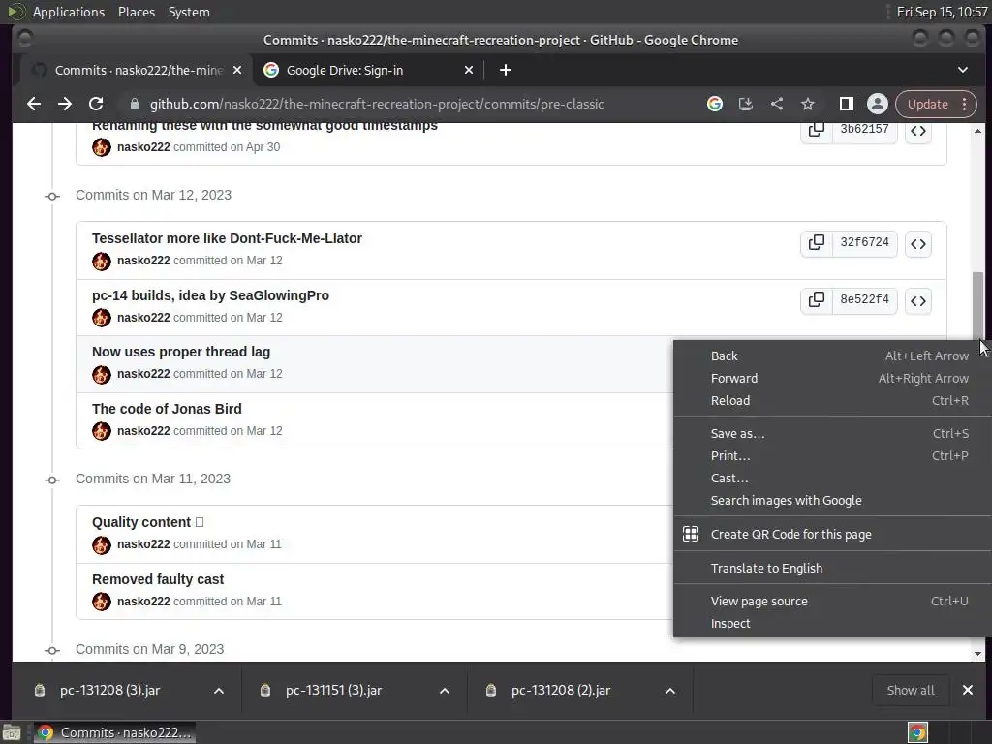This screenshot has width=992, height=744.
Task: Close the downloads bar
Action: click(x=968, y=690)
